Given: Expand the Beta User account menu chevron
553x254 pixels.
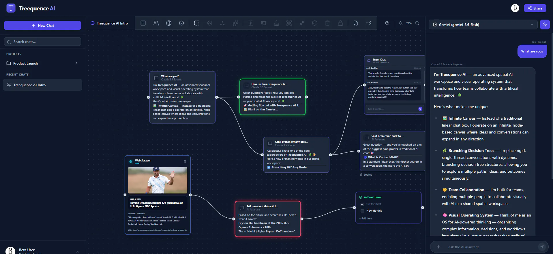Looking at the screenshot, I should 78,251.
